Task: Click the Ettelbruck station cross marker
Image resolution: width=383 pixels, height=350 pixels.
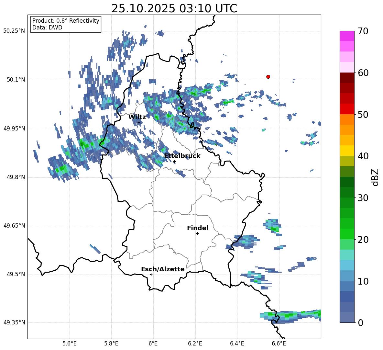Action: [174, 162]
